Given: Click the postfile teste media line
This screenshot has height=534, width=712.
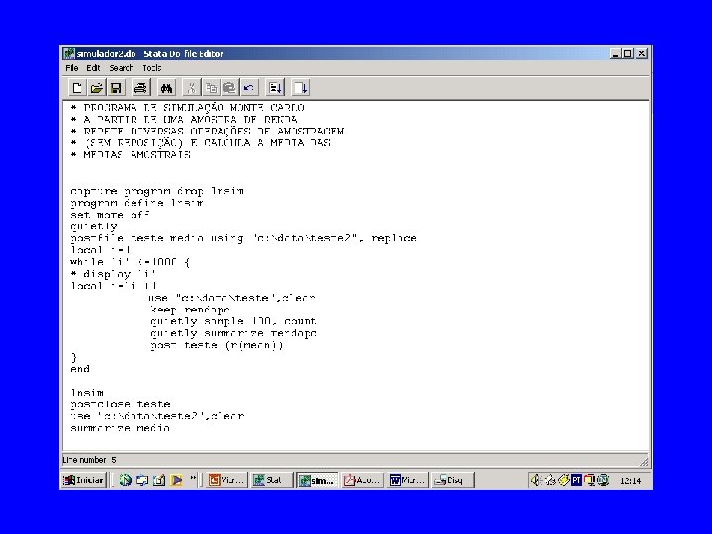Looking at the screenshot, I should [x=243, y=238].
